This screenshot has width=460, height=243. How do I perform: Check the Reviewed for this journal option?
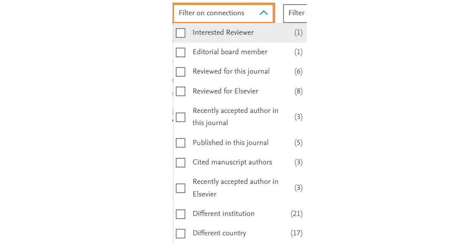click(x=180, y=72)
